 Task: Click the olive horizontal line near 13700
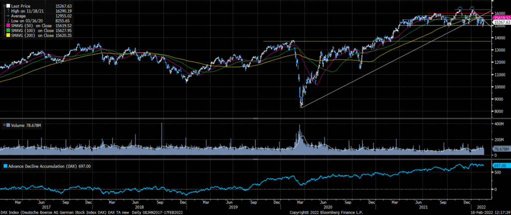click(x=377, y=41)
